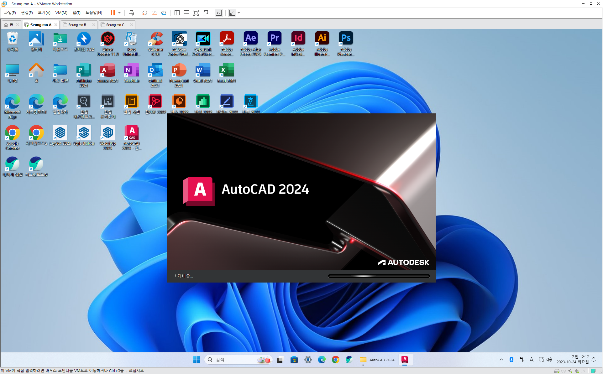
Task: Toggle the library sidebar panel
Action: pyautogui.click(x=177, y=13)
